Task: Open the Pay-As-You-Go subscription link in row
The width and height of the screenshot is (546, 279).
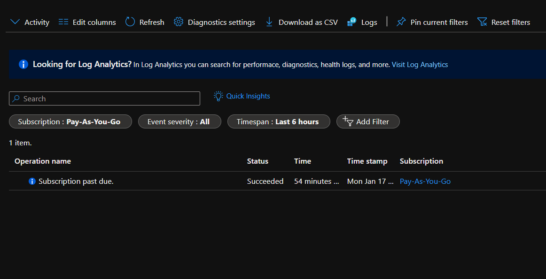Action: [425, 181]
